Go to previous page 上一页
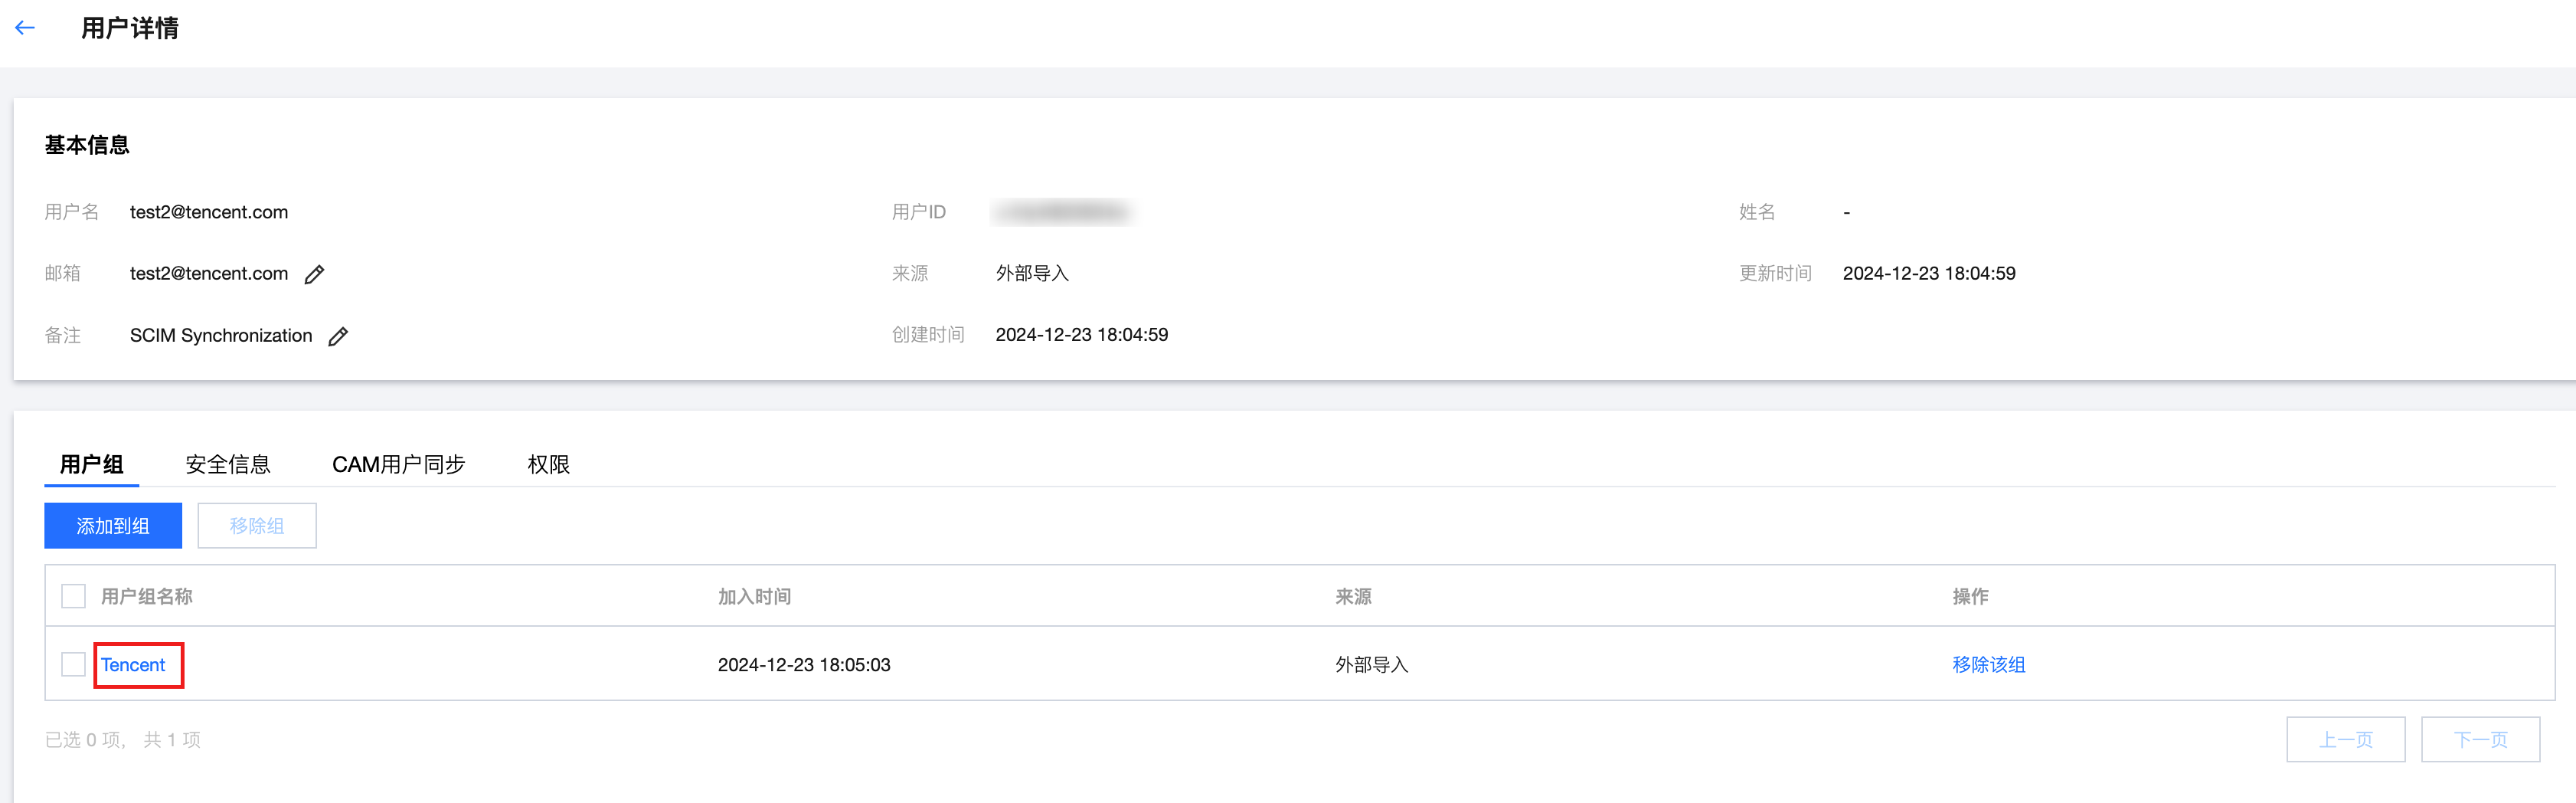The width and height of the screenshot is (2576, 803). point(2345,740)
